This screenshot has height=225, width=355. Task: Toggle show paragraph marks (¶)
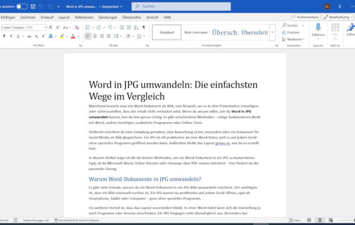[x=144, y=27]
